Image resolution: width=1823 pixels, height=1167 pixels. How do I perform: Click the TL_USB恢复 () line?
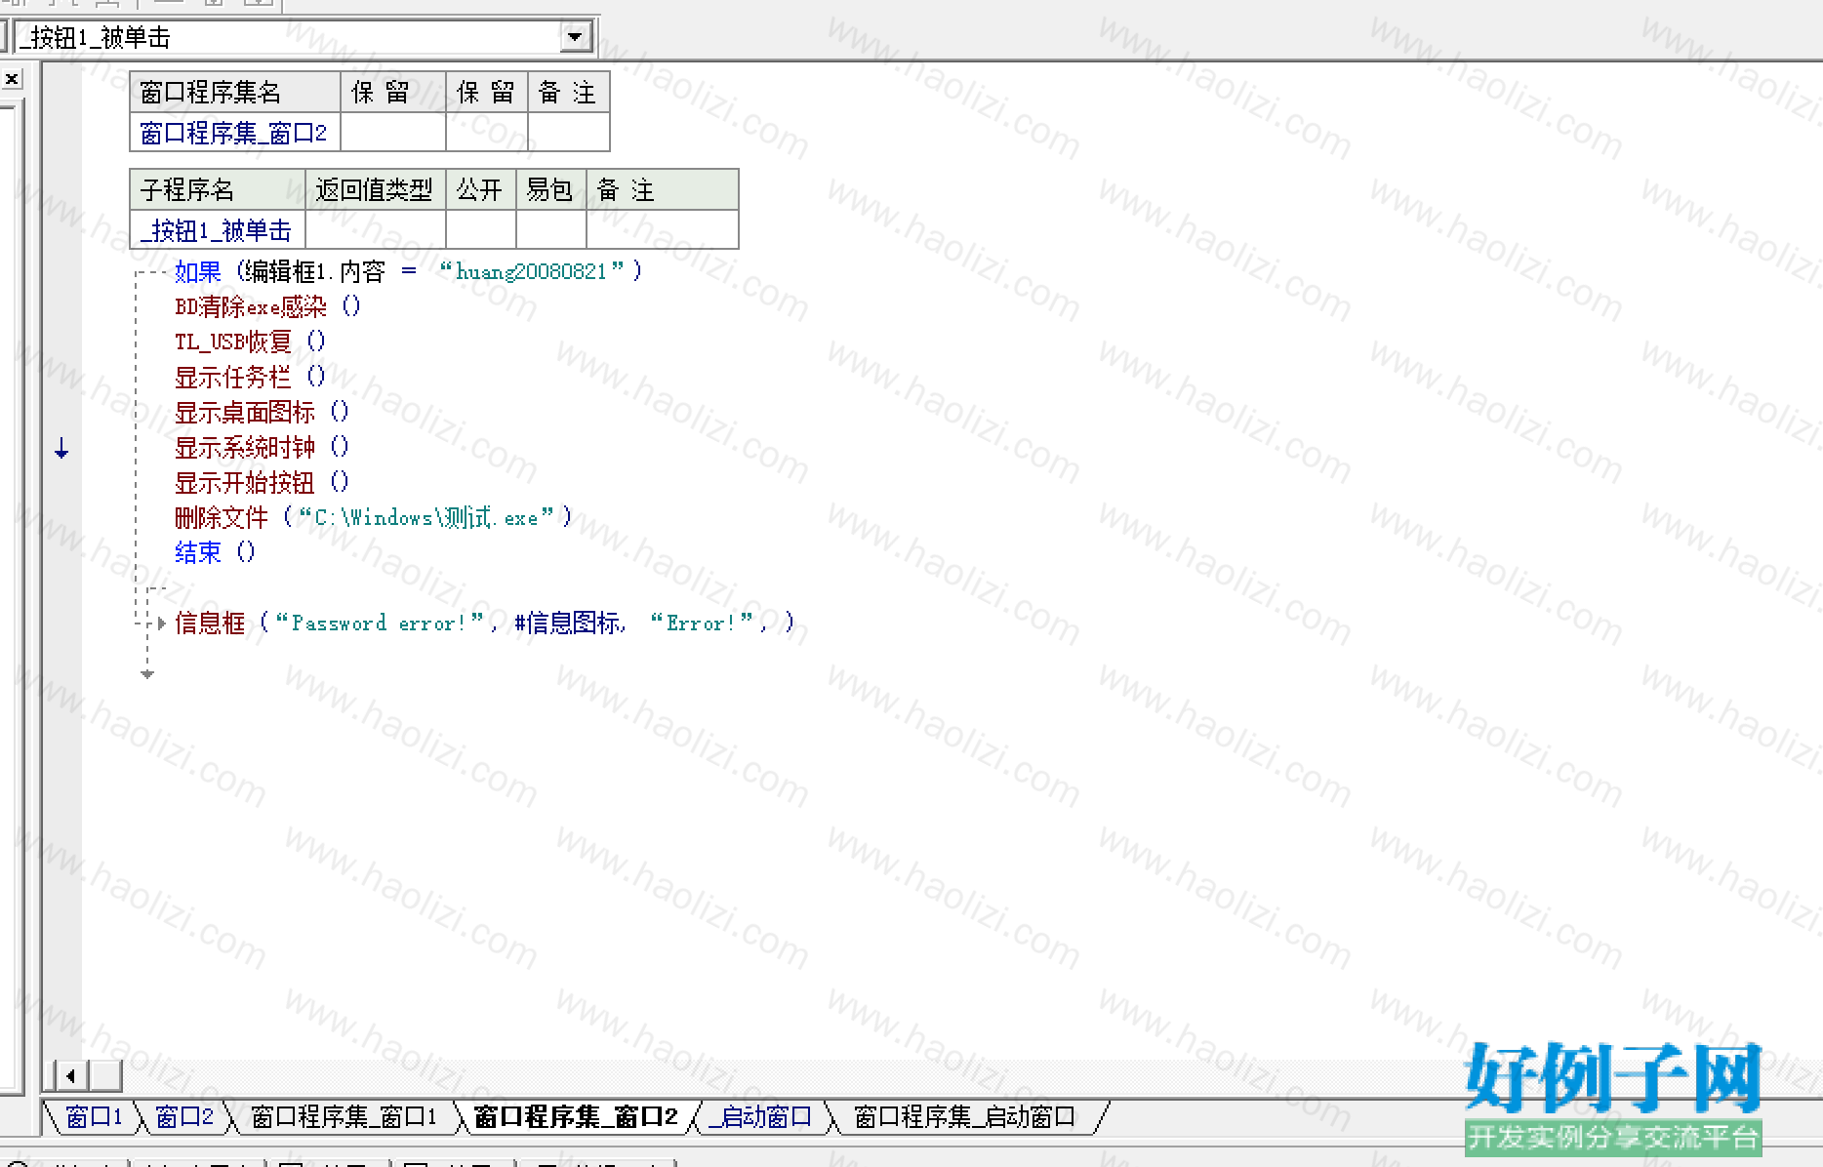[x=250, y=342]
